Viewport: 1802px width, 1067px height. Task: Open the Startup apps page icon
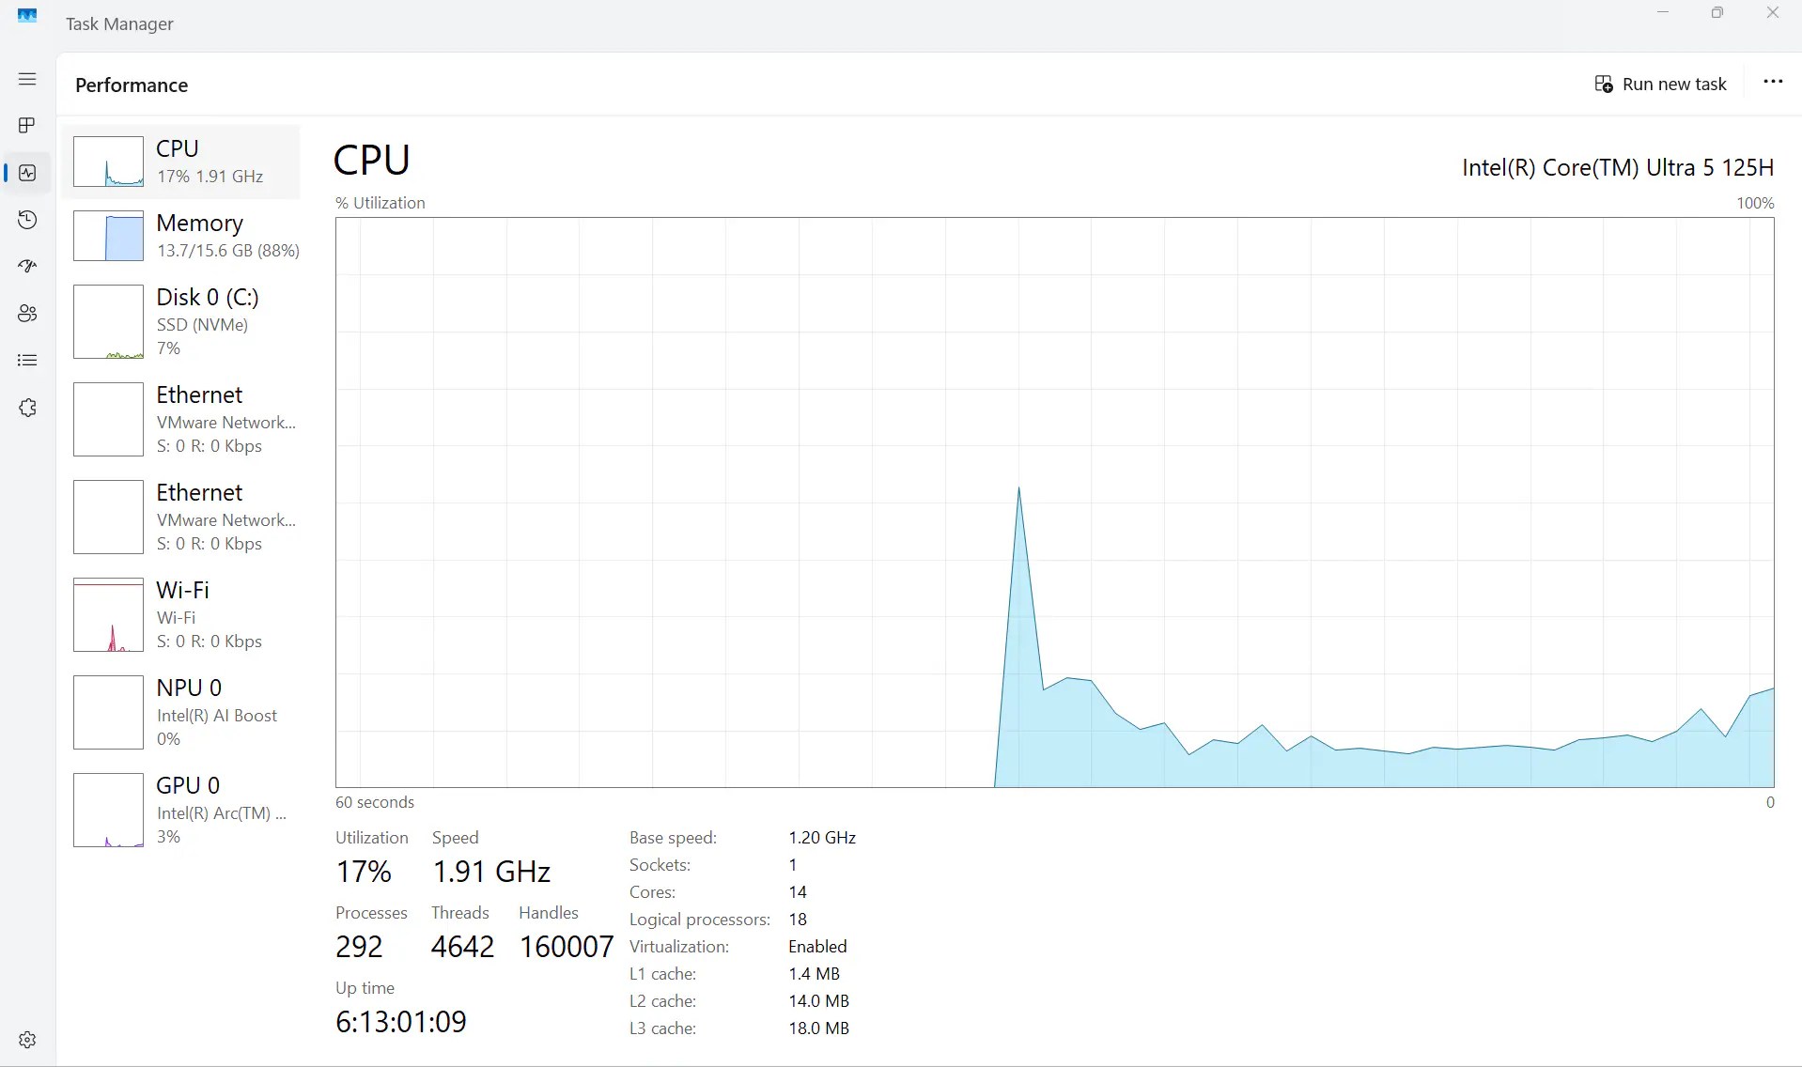[x=27, y=267]
